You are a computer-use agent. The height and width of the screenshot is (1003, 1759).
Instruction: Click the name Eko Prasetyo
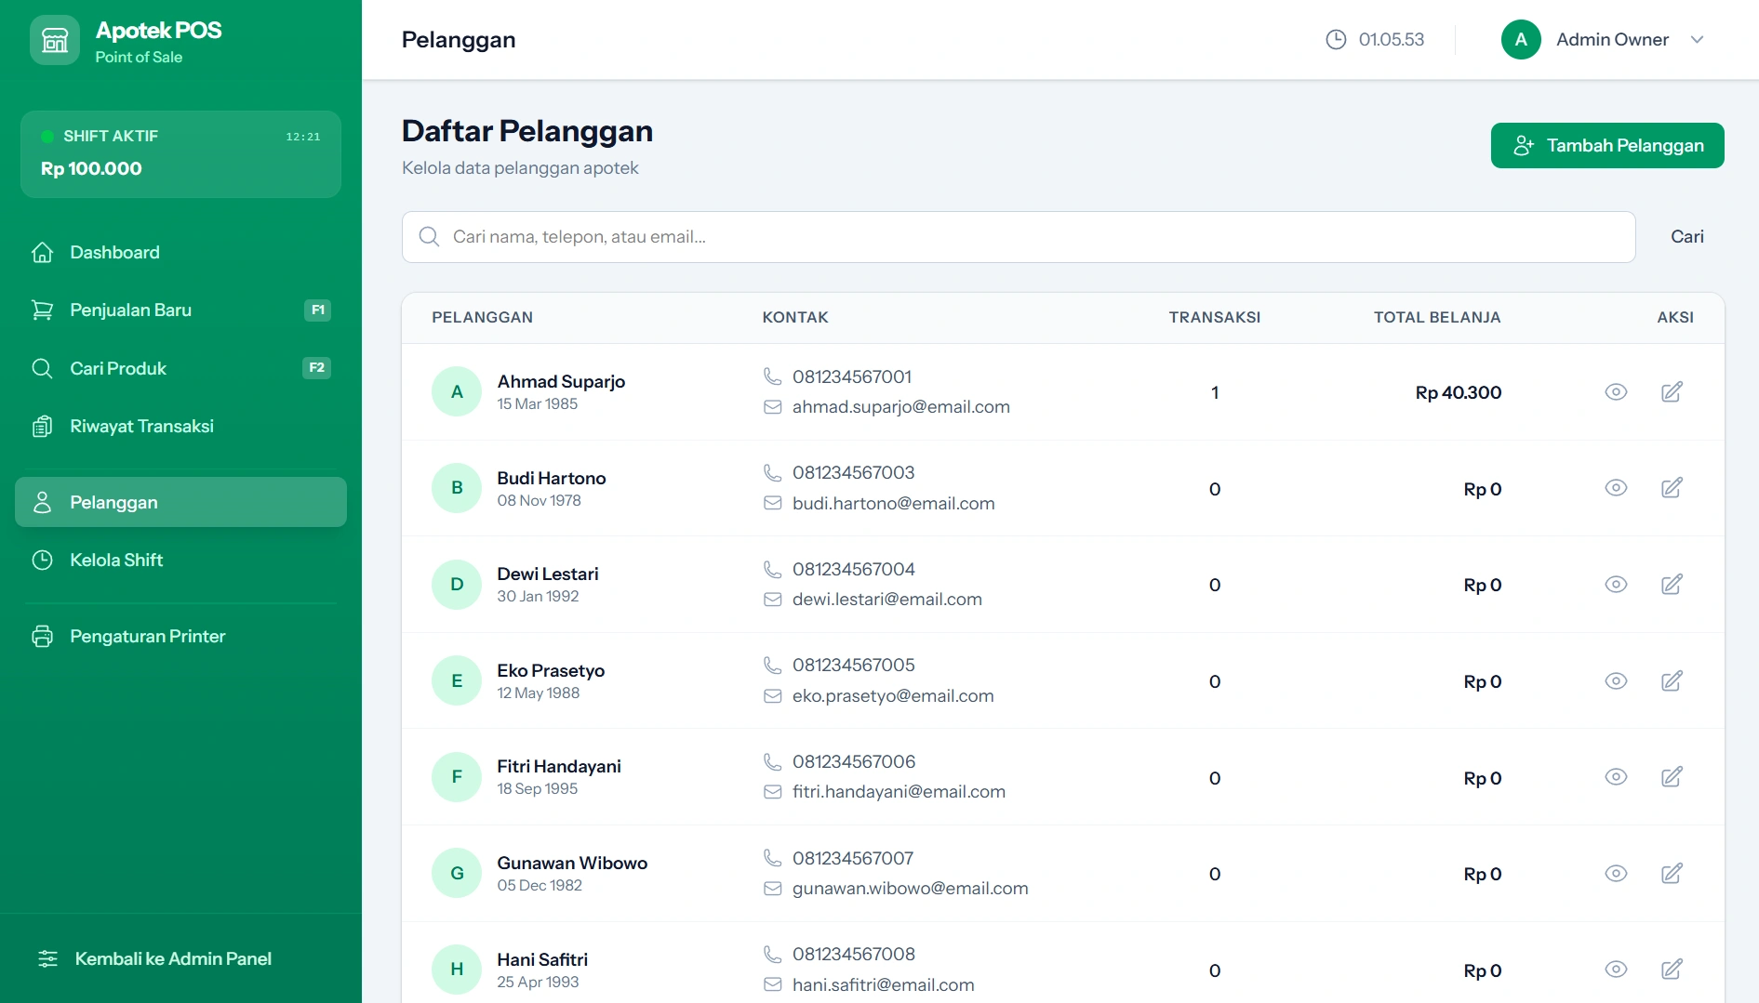pos(551,670)
